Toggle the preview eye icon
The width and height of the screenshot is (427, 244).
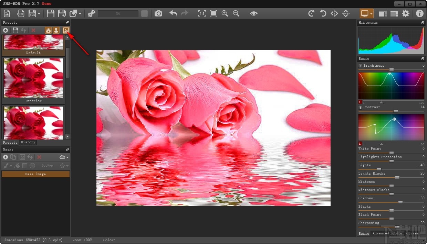click(254, 13)
